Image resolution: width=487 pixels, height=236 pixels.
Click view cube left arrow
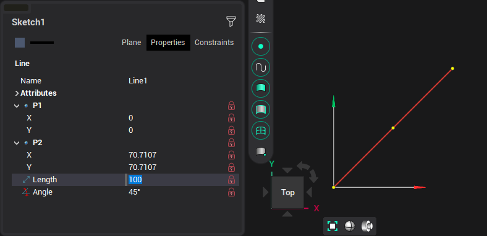[x=265, y=192]
